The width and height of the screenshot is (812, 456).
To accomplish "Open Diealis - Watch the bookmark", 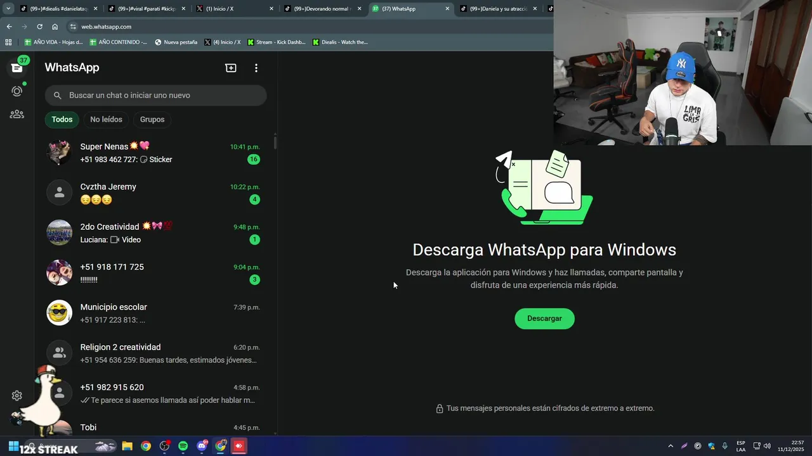I will (340, 42).
